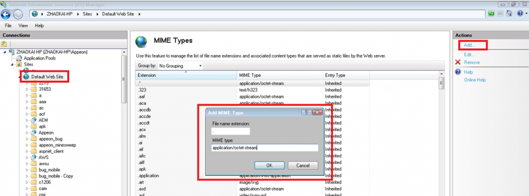The width and height of the screenshot is (529, 196).
Task: Open the View menu
Action: click(23, 26)
